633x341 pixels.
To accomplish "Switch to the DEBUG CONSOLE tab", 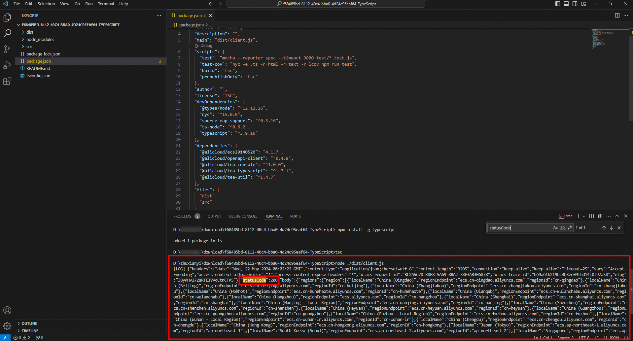I will (243, 216).
